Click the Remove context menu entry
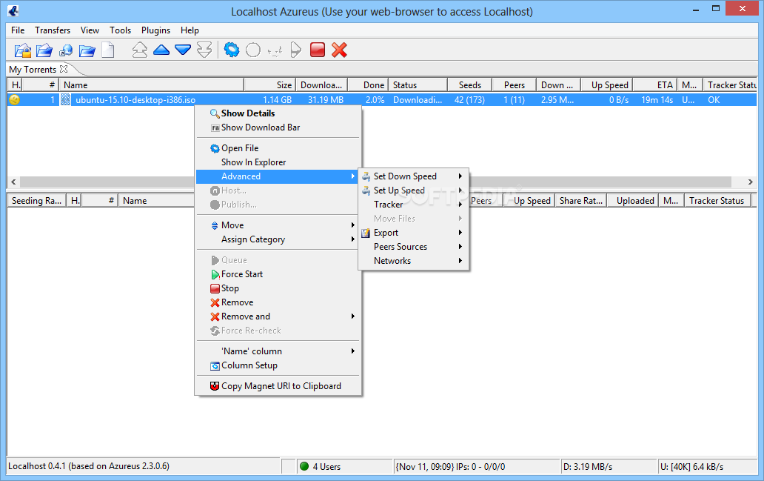The height and width of the screenshot is (481, 764). 278,302
